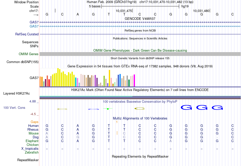Click the dark green GTEx expression bar
The width and height of the screenshot is (241, 166).
129,83
